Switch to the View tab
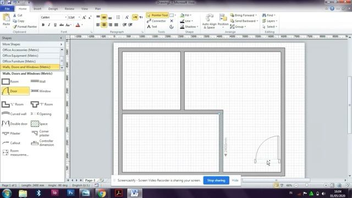This screenshot has height=198, width=352. coord(84,9)
